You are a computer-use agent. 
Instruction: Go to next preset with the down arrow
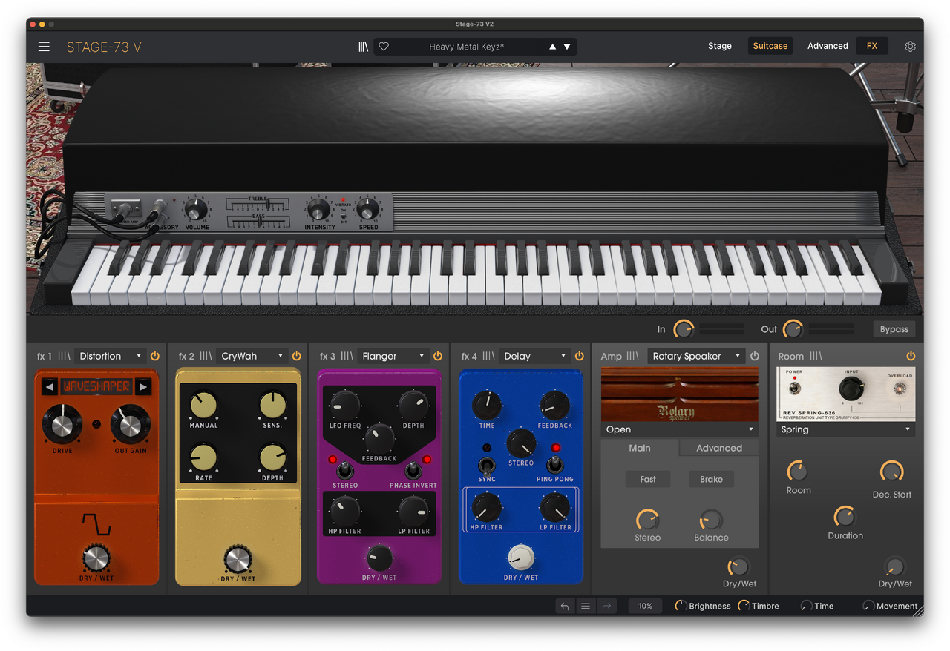(x=567, y=47)
